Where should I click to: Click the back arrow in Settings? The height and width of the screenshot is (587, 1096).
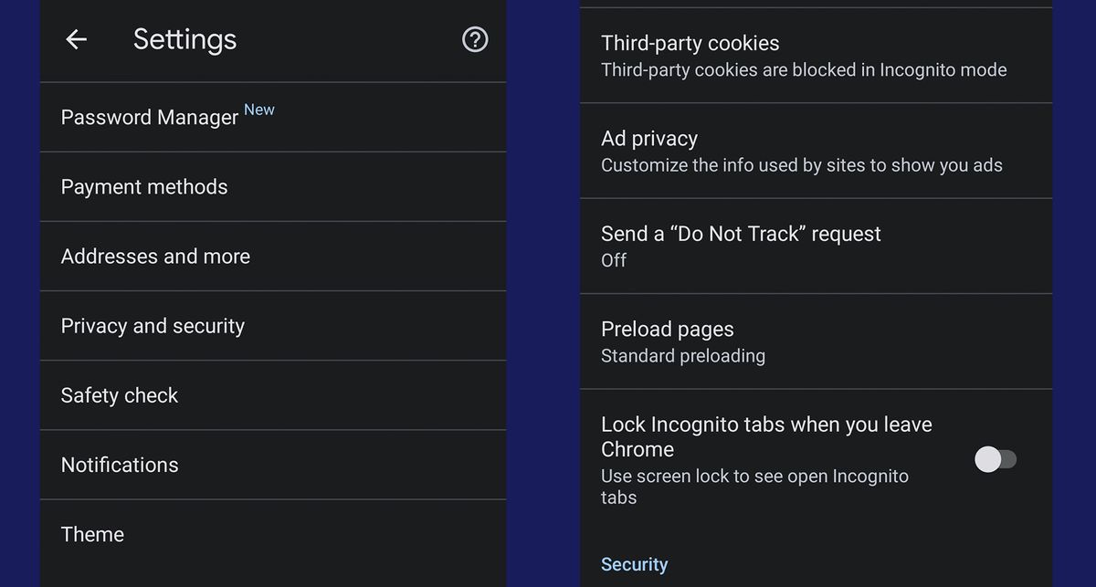77,39
